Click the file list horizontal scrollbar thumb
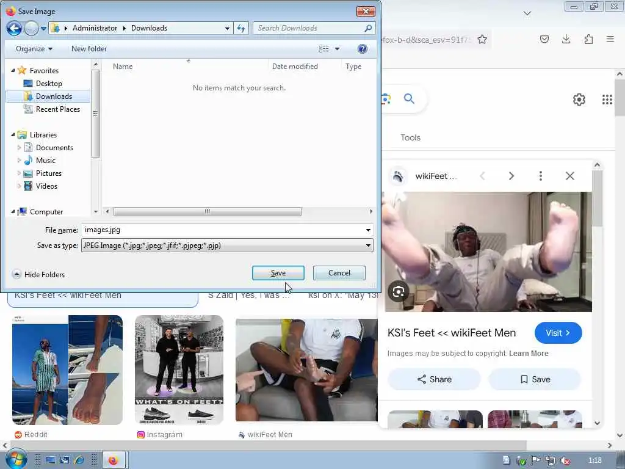Screen dimensions: 625x469 pyautogui.click(x=208, y=211)
